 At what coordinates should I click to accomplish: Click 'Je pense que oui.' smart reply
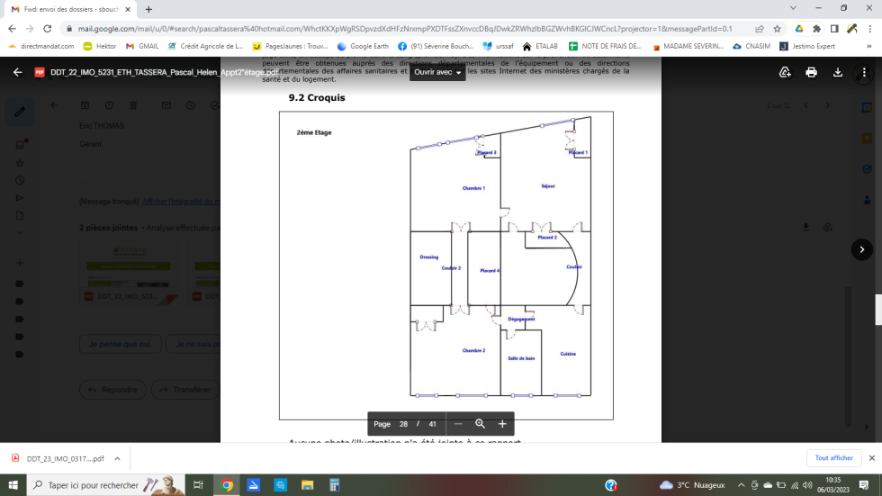click(x=121, y=344)
